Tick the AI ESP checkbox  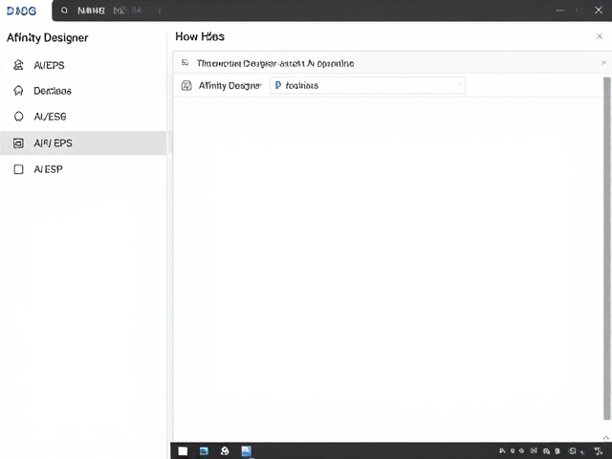pos(18,169)
